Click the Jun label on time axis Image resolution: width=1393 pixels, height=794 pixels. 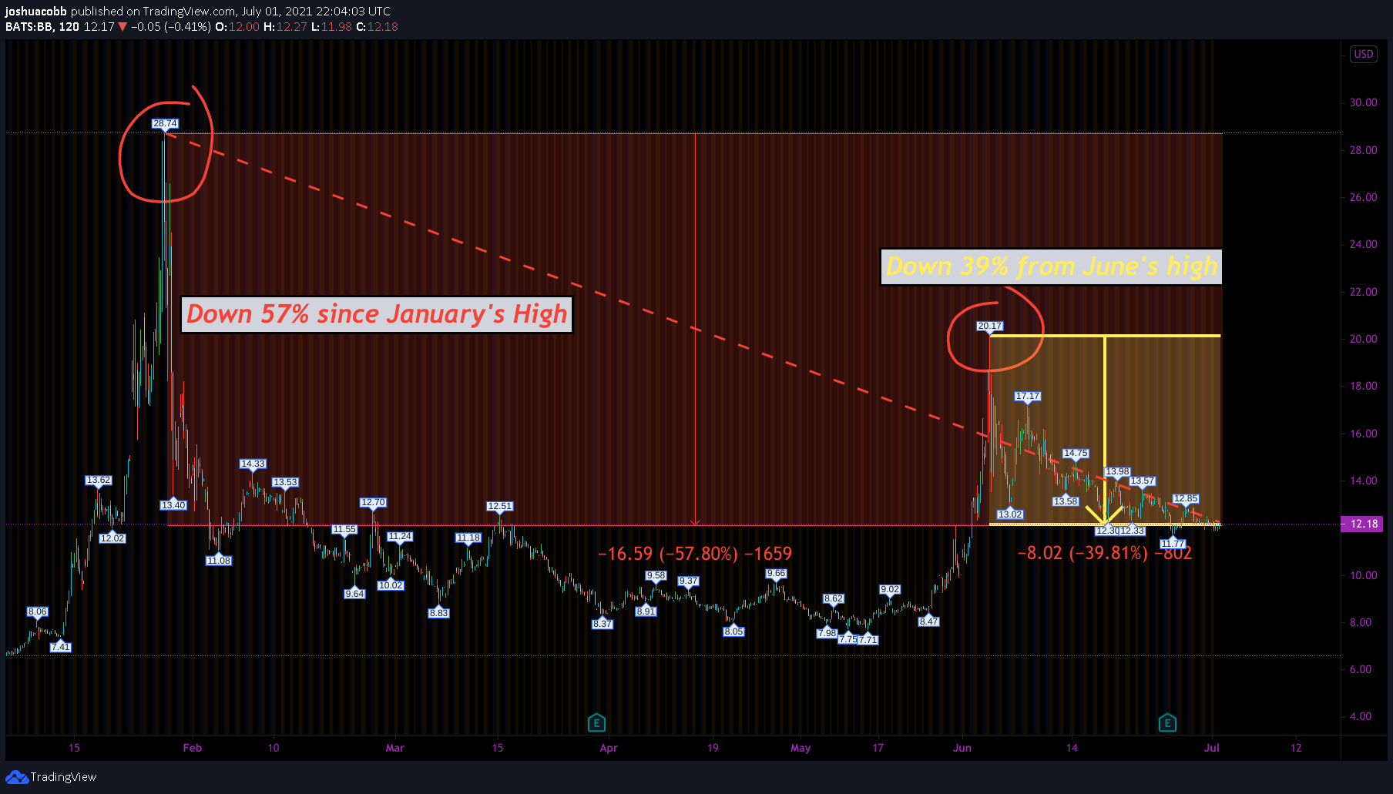tap(962, 747)
